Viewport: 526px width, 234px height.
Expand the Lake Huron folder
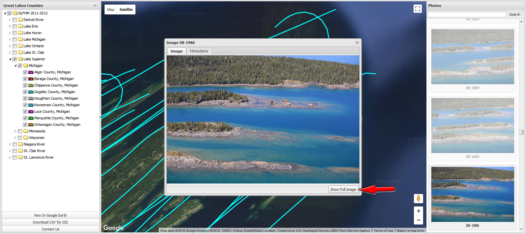[x=10, y=33]
